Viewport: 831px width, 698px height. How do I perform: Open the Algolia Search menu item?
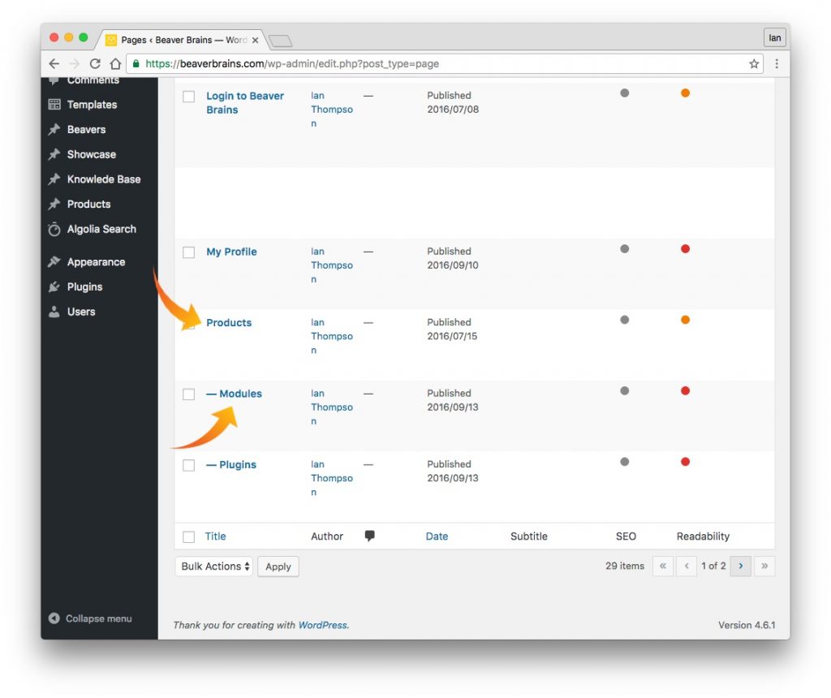pos(101,229)
